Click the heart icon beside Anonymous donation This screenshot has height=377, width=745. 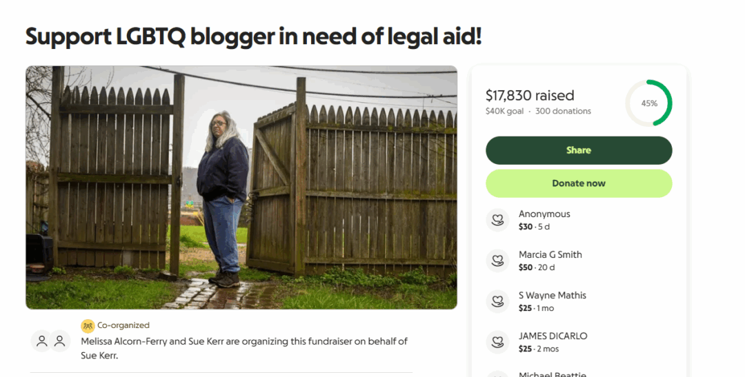pos(497,221)
